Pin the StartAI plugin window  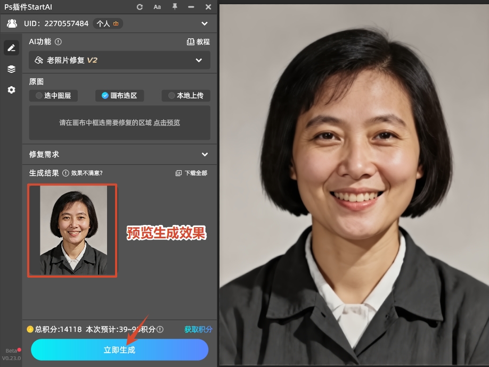174,7
